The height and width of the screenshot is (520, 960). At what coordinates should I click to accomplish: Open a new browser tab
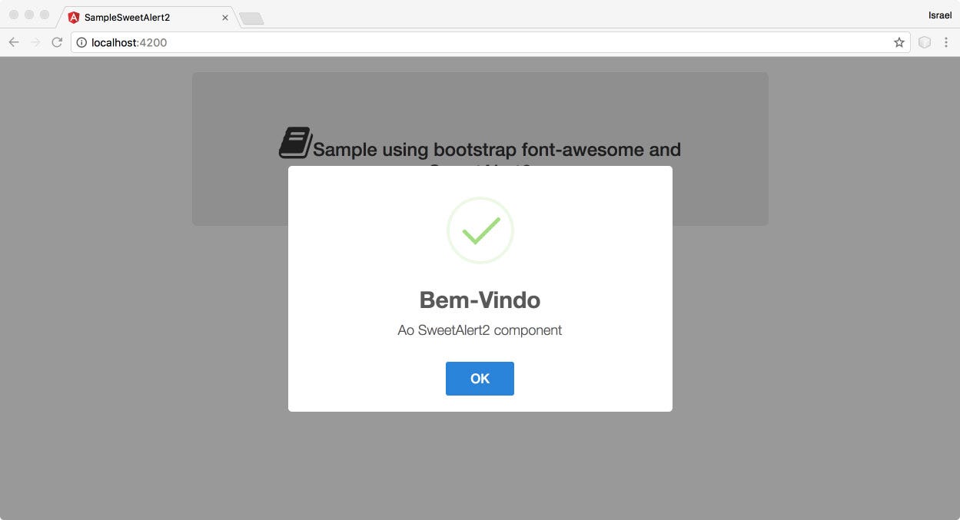pyautogui.click(x=251, y=18)
